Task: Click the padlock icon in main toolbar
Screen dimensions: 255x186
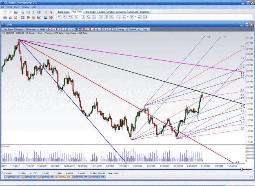Action: (x=46, y=12)
